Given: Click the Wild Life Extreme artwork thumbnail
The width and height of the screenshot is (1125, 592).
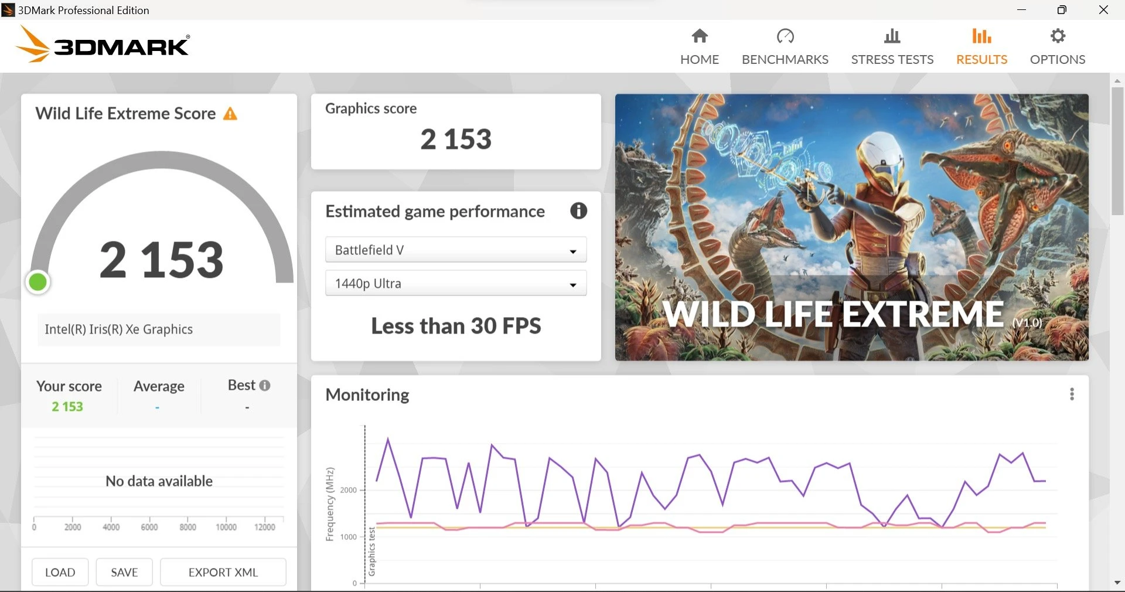Looking at the screenshot, I should coord(852,227).
